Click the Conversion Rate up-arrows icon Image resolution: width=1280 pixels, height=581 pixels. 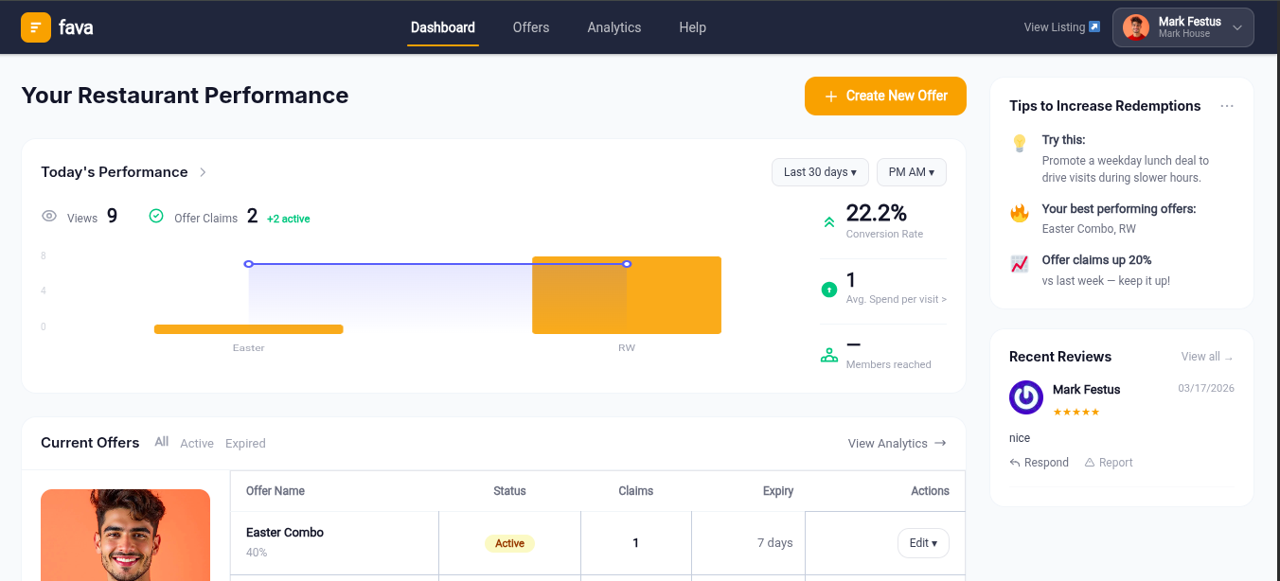(829, 221)
